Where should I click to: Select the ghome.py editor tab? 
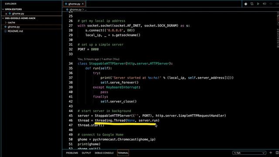pyautogui.click(x=74, y=4)
